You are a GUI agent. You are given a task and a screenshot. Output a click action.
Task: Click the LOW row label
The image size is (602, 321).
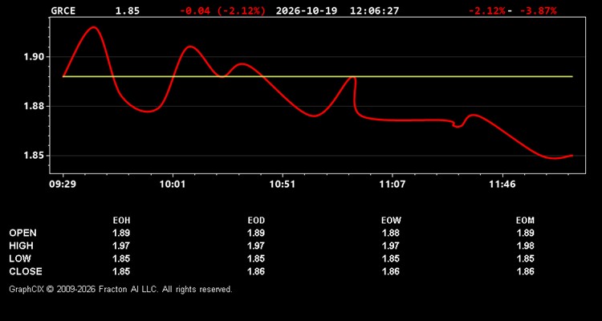[x=20, y=258]
